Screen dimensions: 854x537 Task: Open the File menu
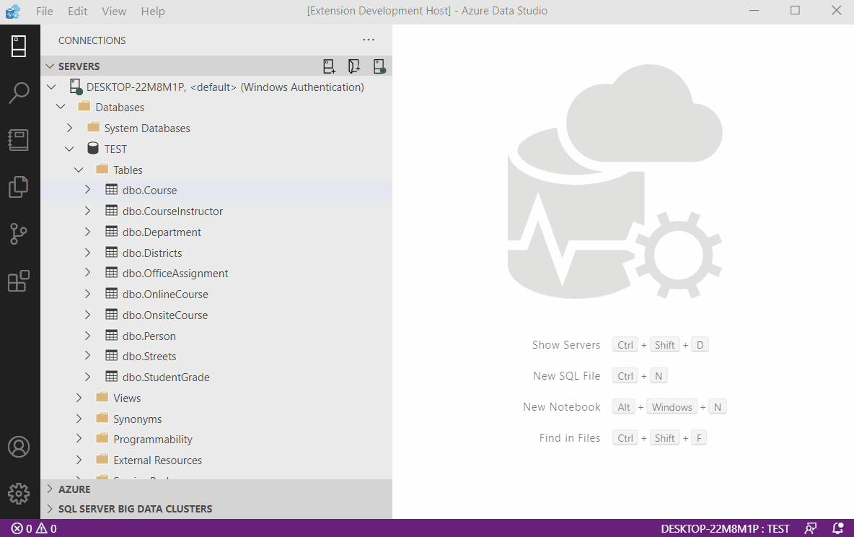pos(45,11)
